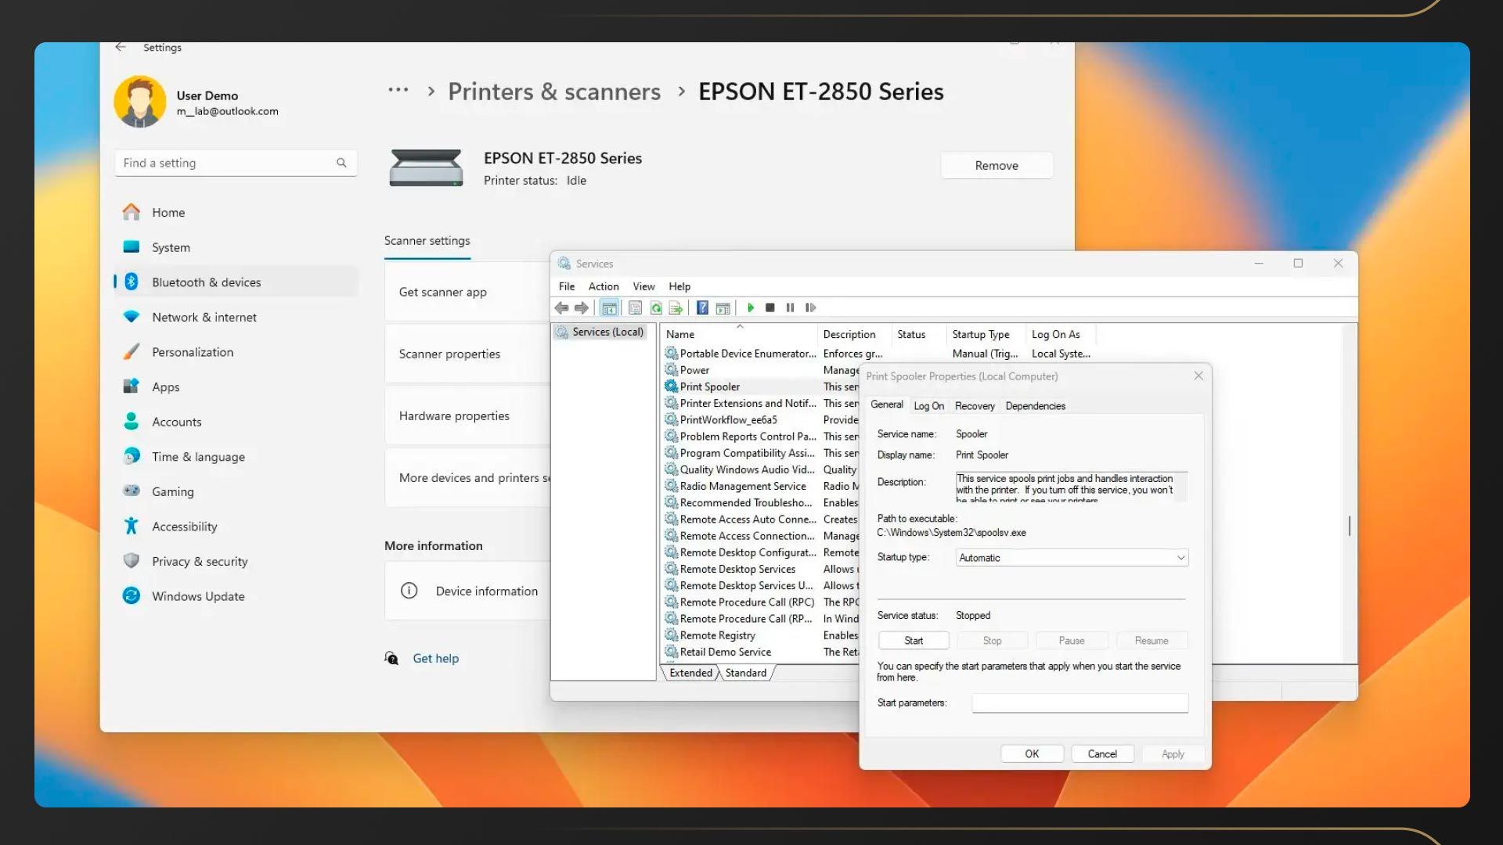Select Remote Registry in the services list

pyautogui.click(x=717, y=635)
